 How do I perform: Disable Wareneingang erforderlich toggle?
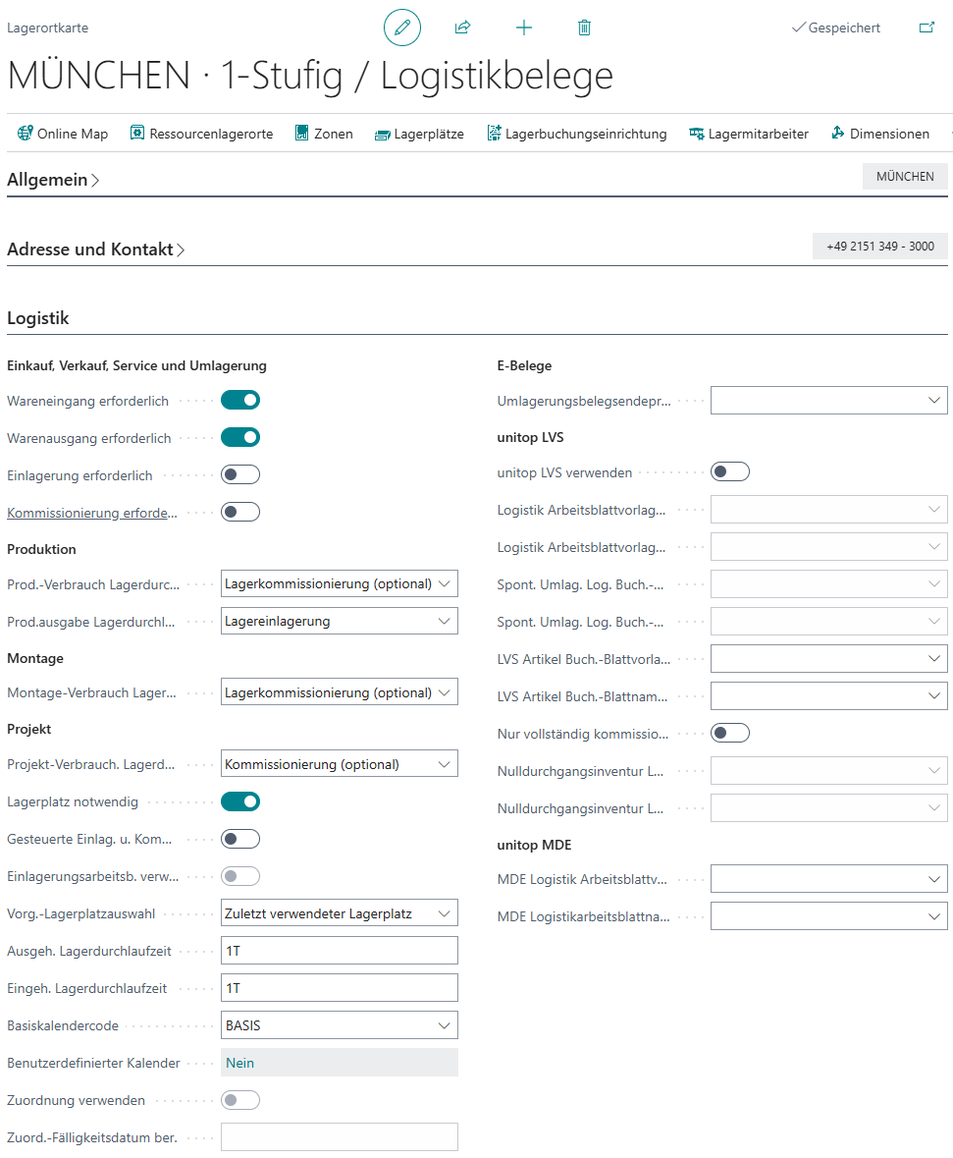click(x=240, y=401)
